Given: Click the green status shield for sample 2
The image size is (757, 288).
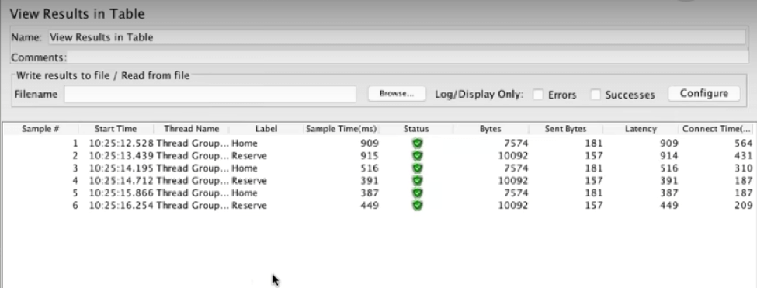Looking at the screenshot, I should pyautogui.click(x=417, y=156).
